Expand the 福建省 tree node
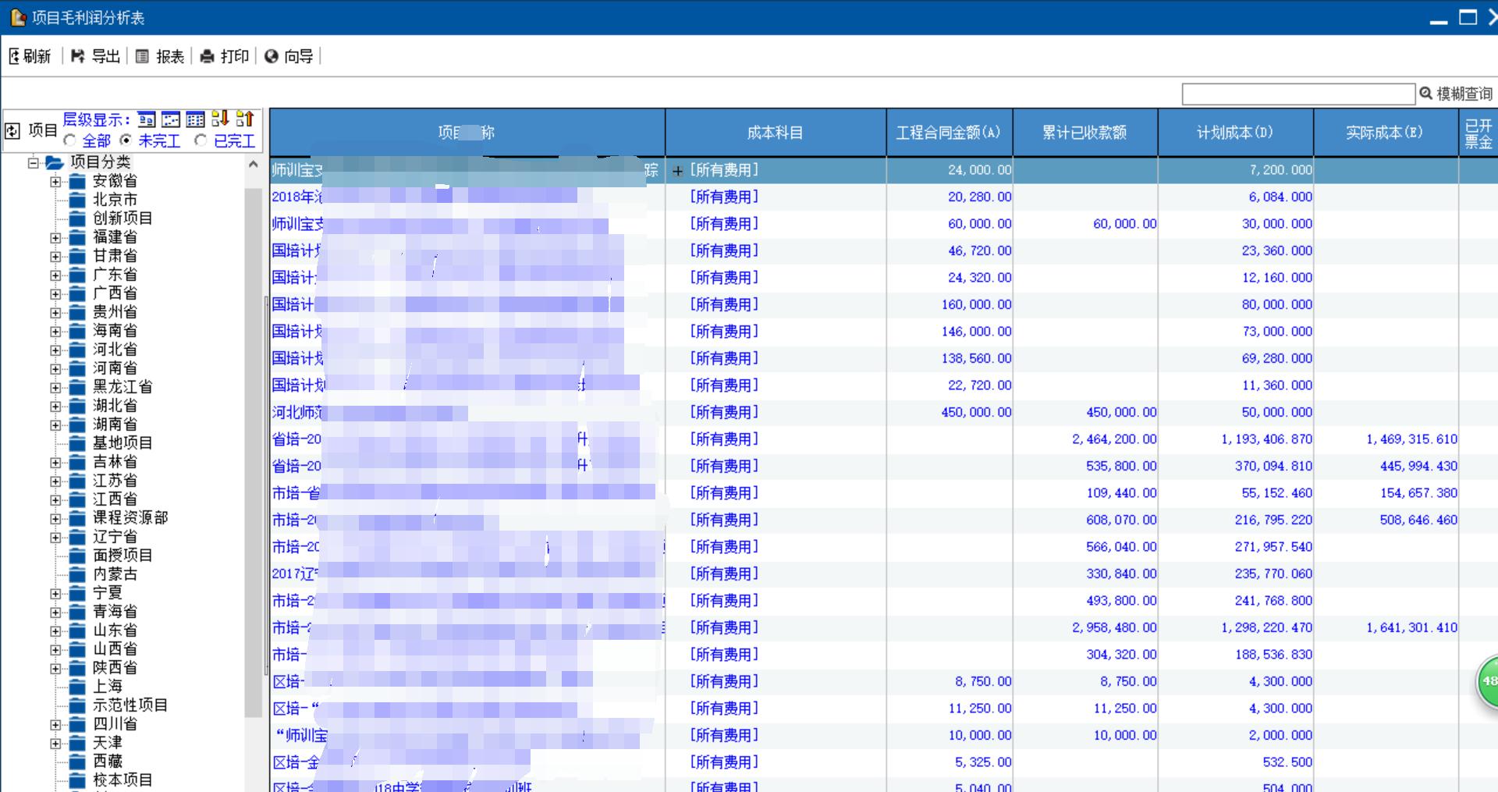 55,237
